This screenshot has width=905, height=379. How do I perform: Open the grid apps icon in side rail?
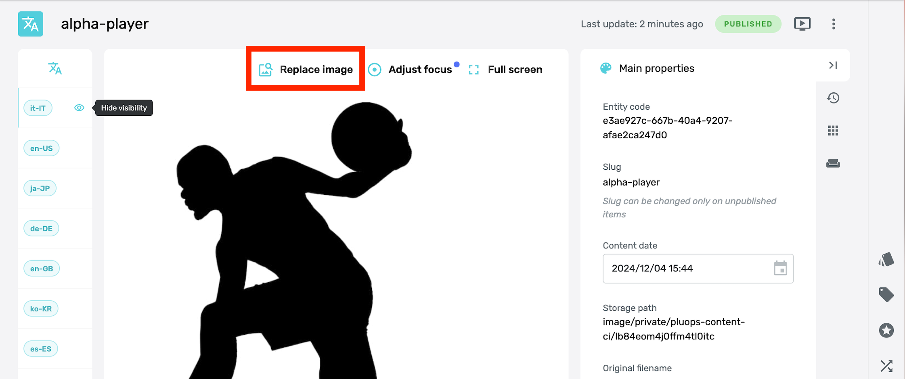tap(833, 131)
